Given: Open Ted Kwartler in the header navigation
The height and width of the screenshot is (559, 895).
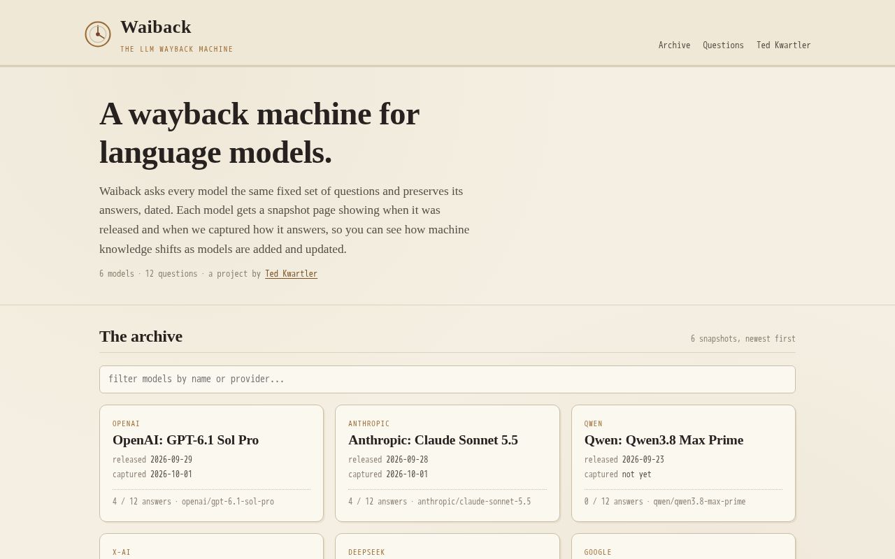Looking at the screenshot, I should point(783,45).
